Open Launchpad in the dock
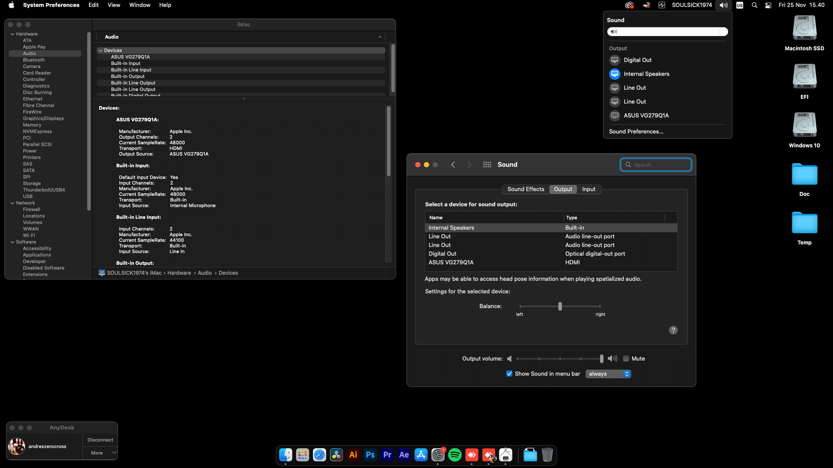 pyautogui.click(x=302, y=455)
